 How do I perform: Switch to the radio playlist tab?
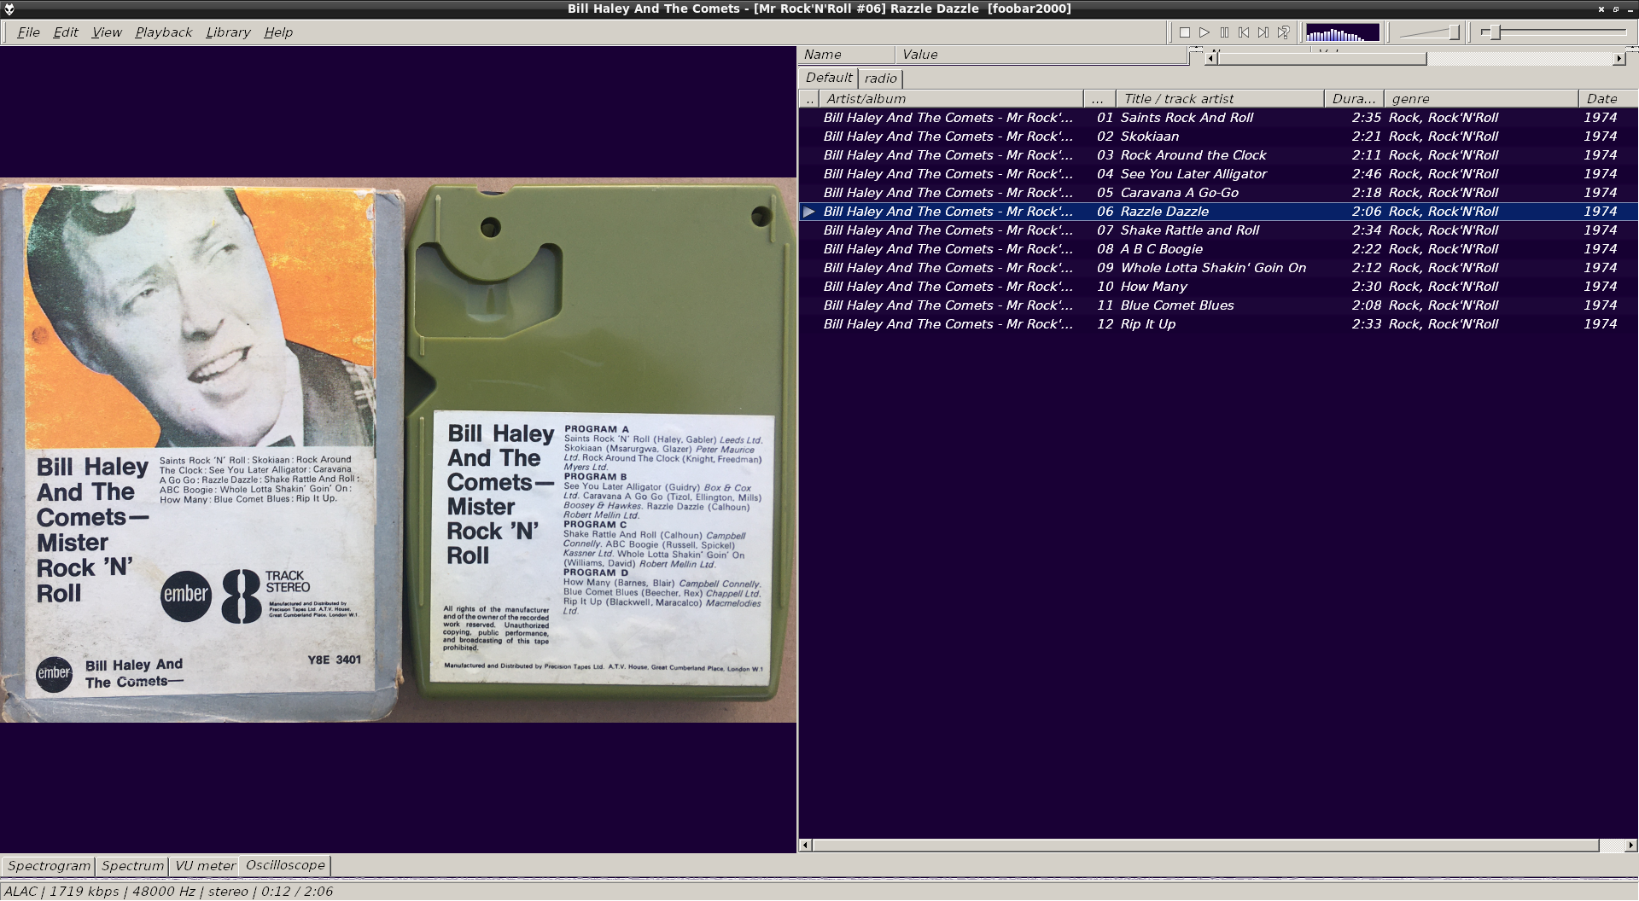[x=880, y=78]
